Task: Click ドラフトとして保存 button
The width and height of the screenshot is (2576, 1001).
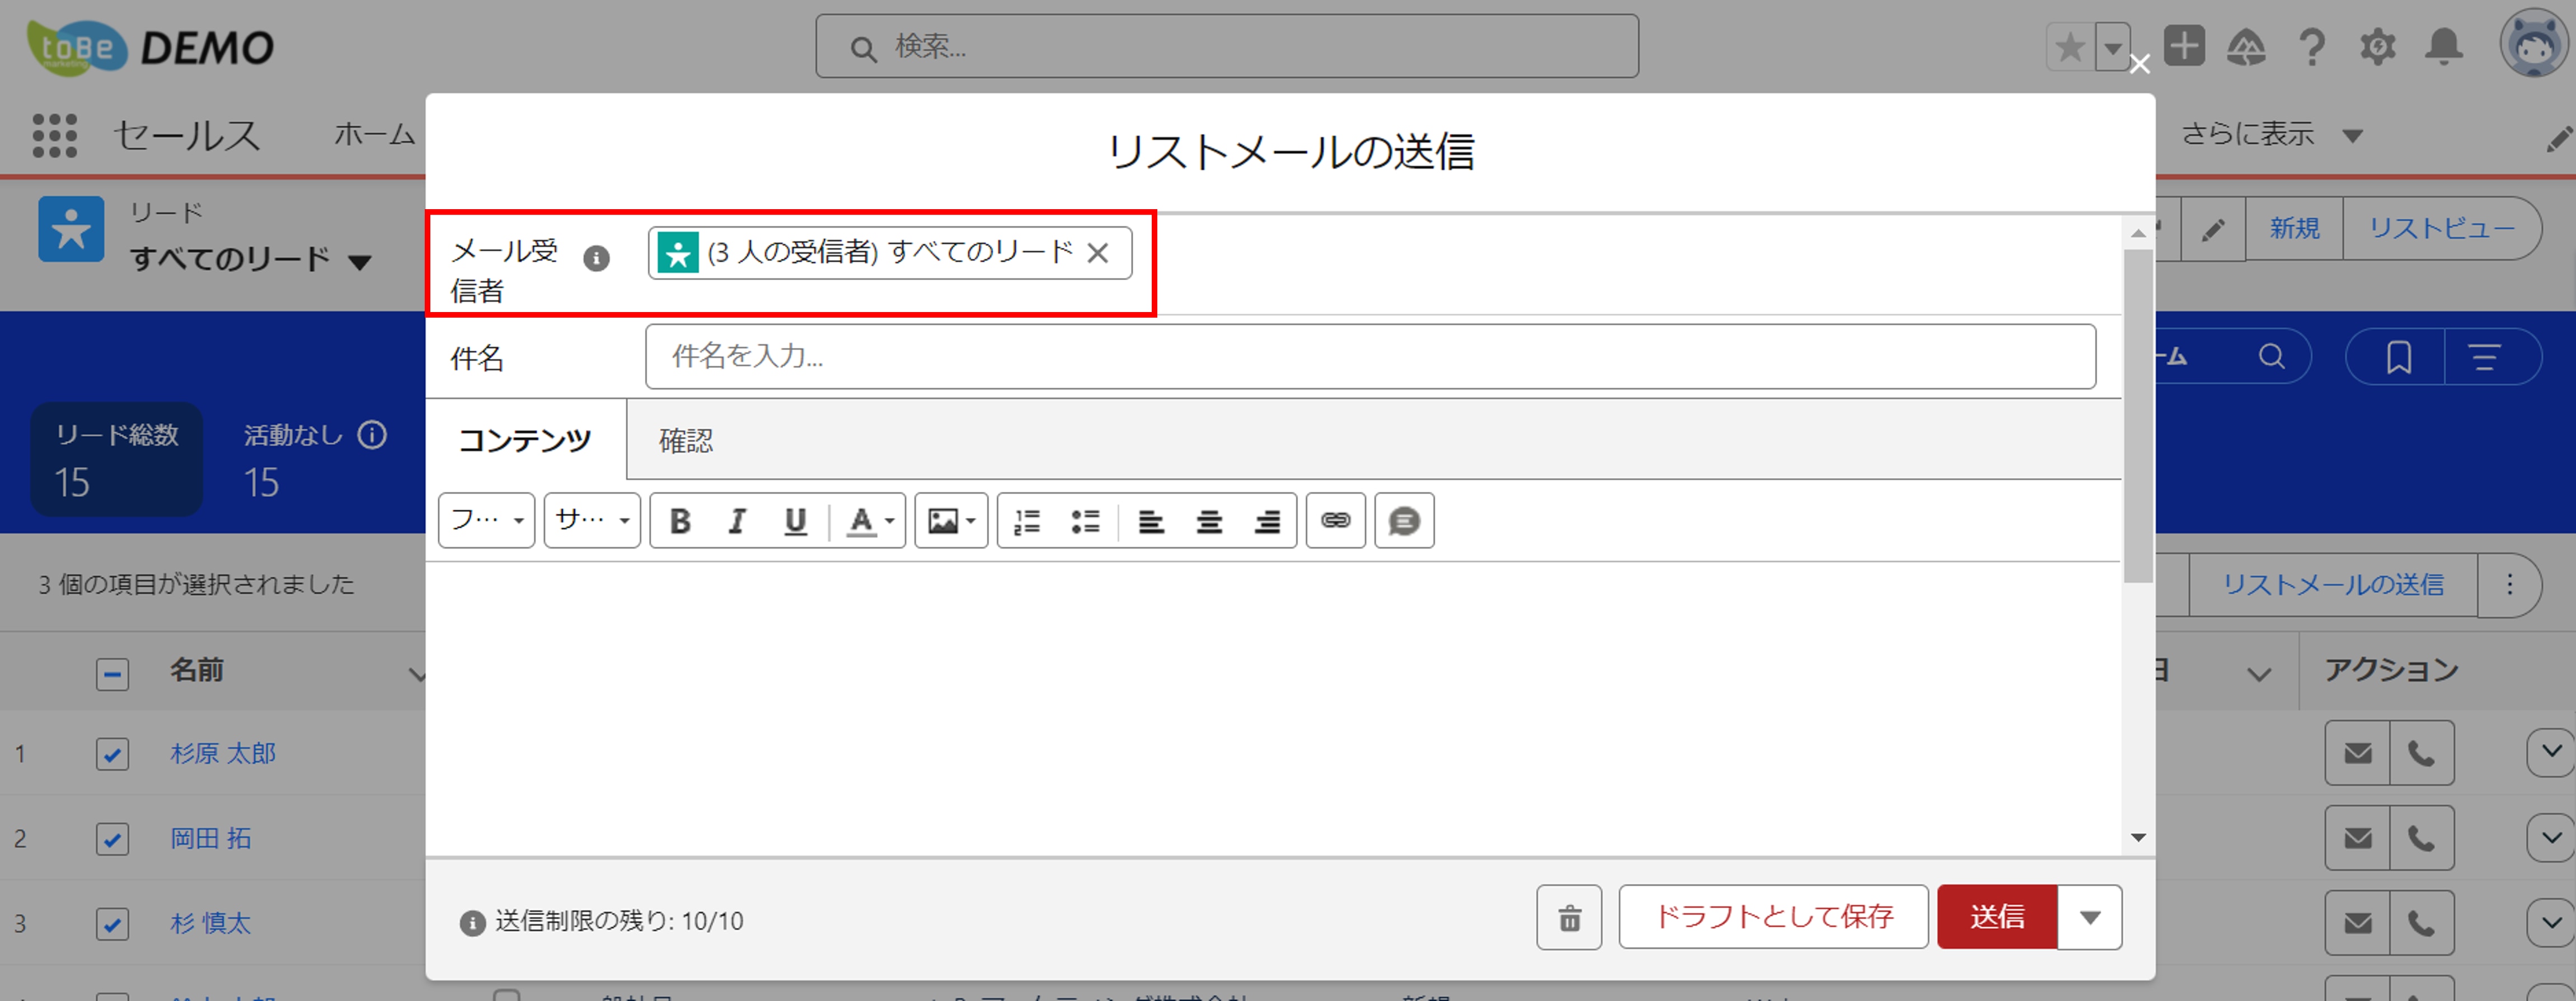Action: 1773,917
